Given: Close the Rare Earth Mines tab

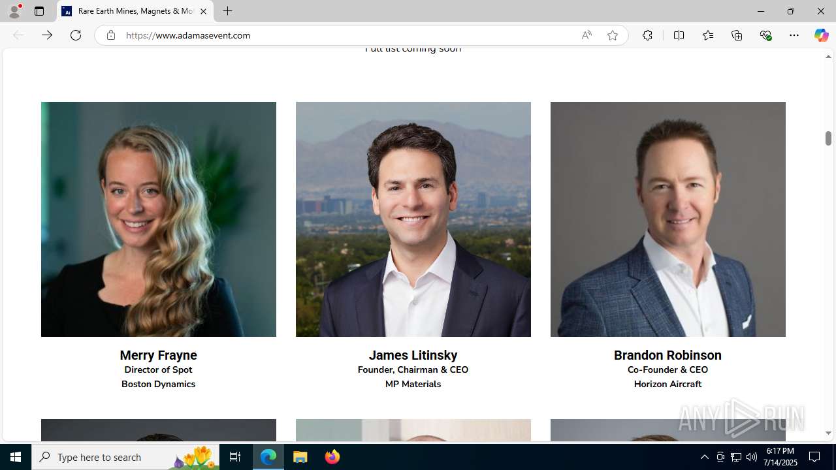Looking at the screenshot, I should pos(203,11).
